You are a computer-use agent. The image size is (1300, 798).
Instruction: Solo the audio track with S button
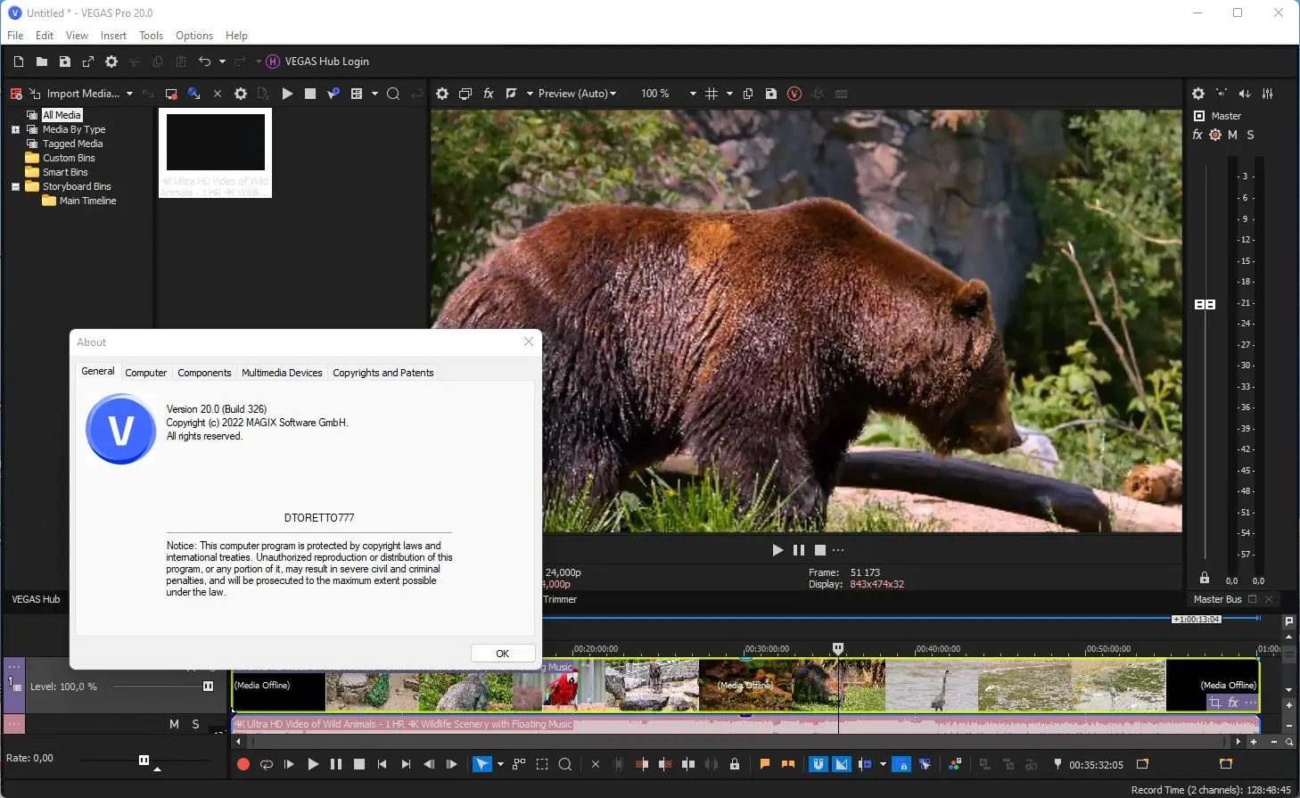pos(196,724)
